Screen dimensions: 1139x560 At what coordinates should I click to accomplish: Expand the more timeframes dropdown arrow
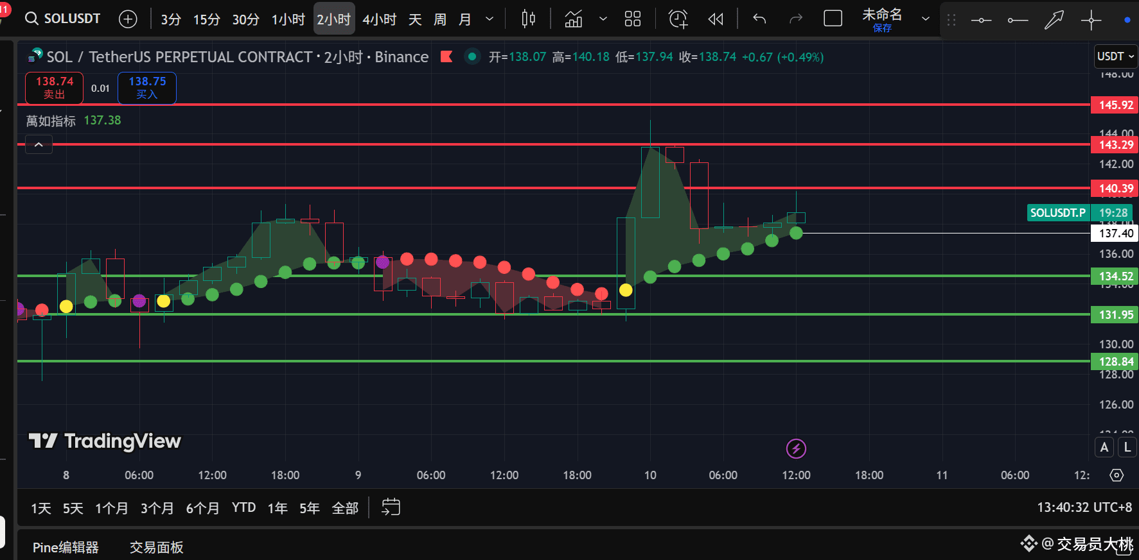pyautogui.click(x=490, y=19)
